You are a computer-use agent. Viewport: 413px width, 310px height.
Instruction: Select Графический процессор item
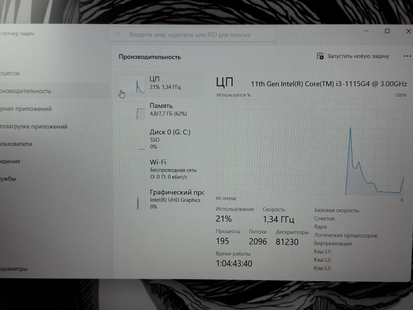[161, 199]
